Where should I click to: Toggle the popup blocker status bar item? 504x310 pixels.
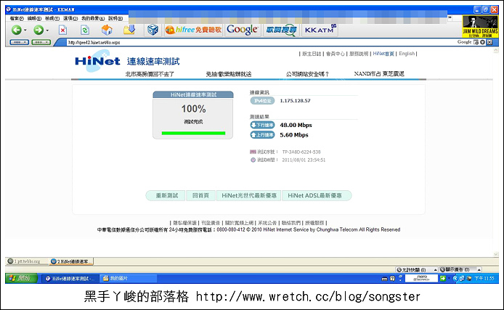point(412,270)
